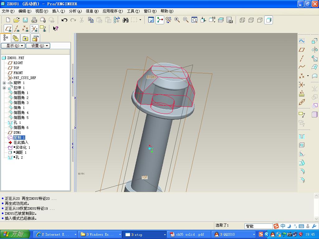This screenshot has width=319, height=239.
Task: Open the context help arrow question icon
Action: [55, 28]
